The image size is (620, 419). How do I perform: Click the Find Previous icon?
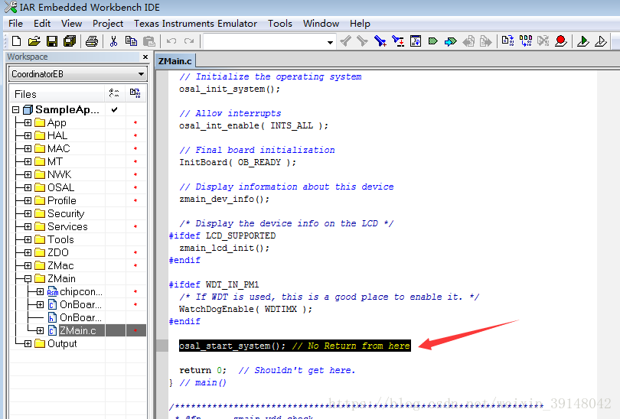coord(345,41)
